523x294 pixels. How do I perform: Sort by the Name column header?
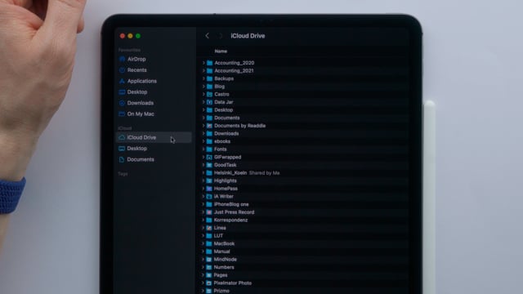[221, 51]
